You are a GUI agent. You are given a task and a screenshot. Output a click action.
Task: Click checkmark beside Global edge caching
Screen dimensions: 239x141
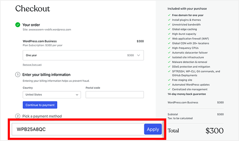point(169,29)
